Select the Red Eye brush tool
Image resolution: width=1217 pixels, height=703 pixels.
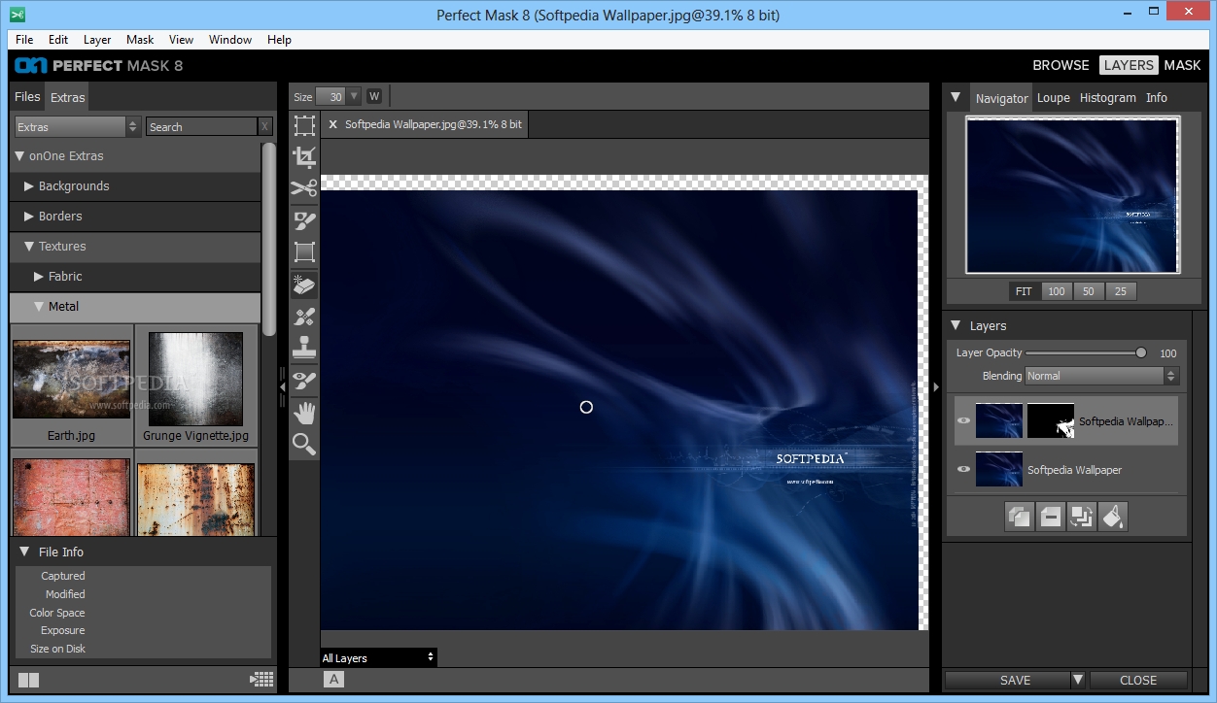coord(304,381)
